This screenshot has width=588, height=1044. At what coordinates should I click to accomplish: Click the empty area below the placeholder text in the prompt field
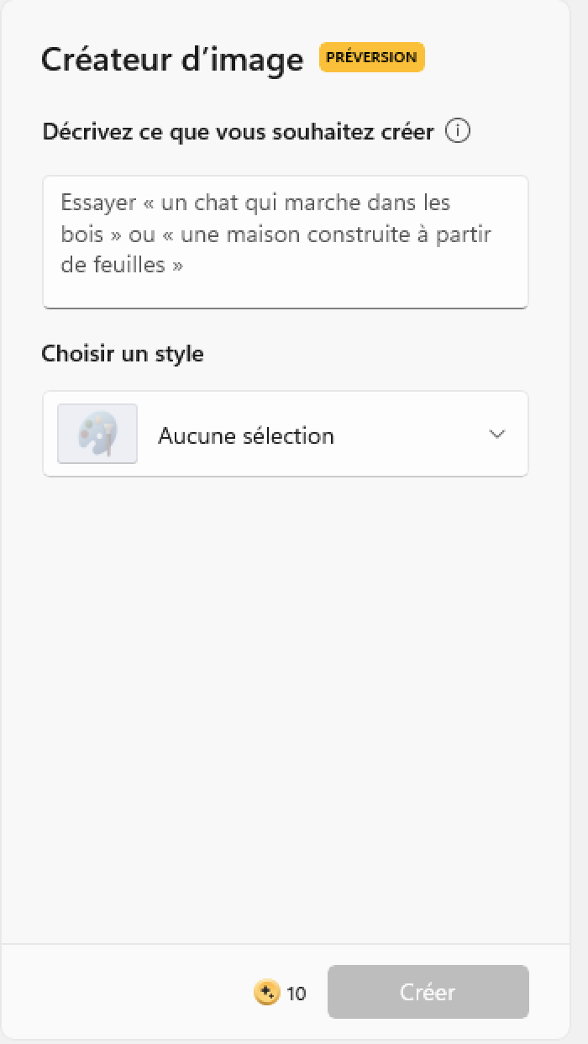point(286,293)
